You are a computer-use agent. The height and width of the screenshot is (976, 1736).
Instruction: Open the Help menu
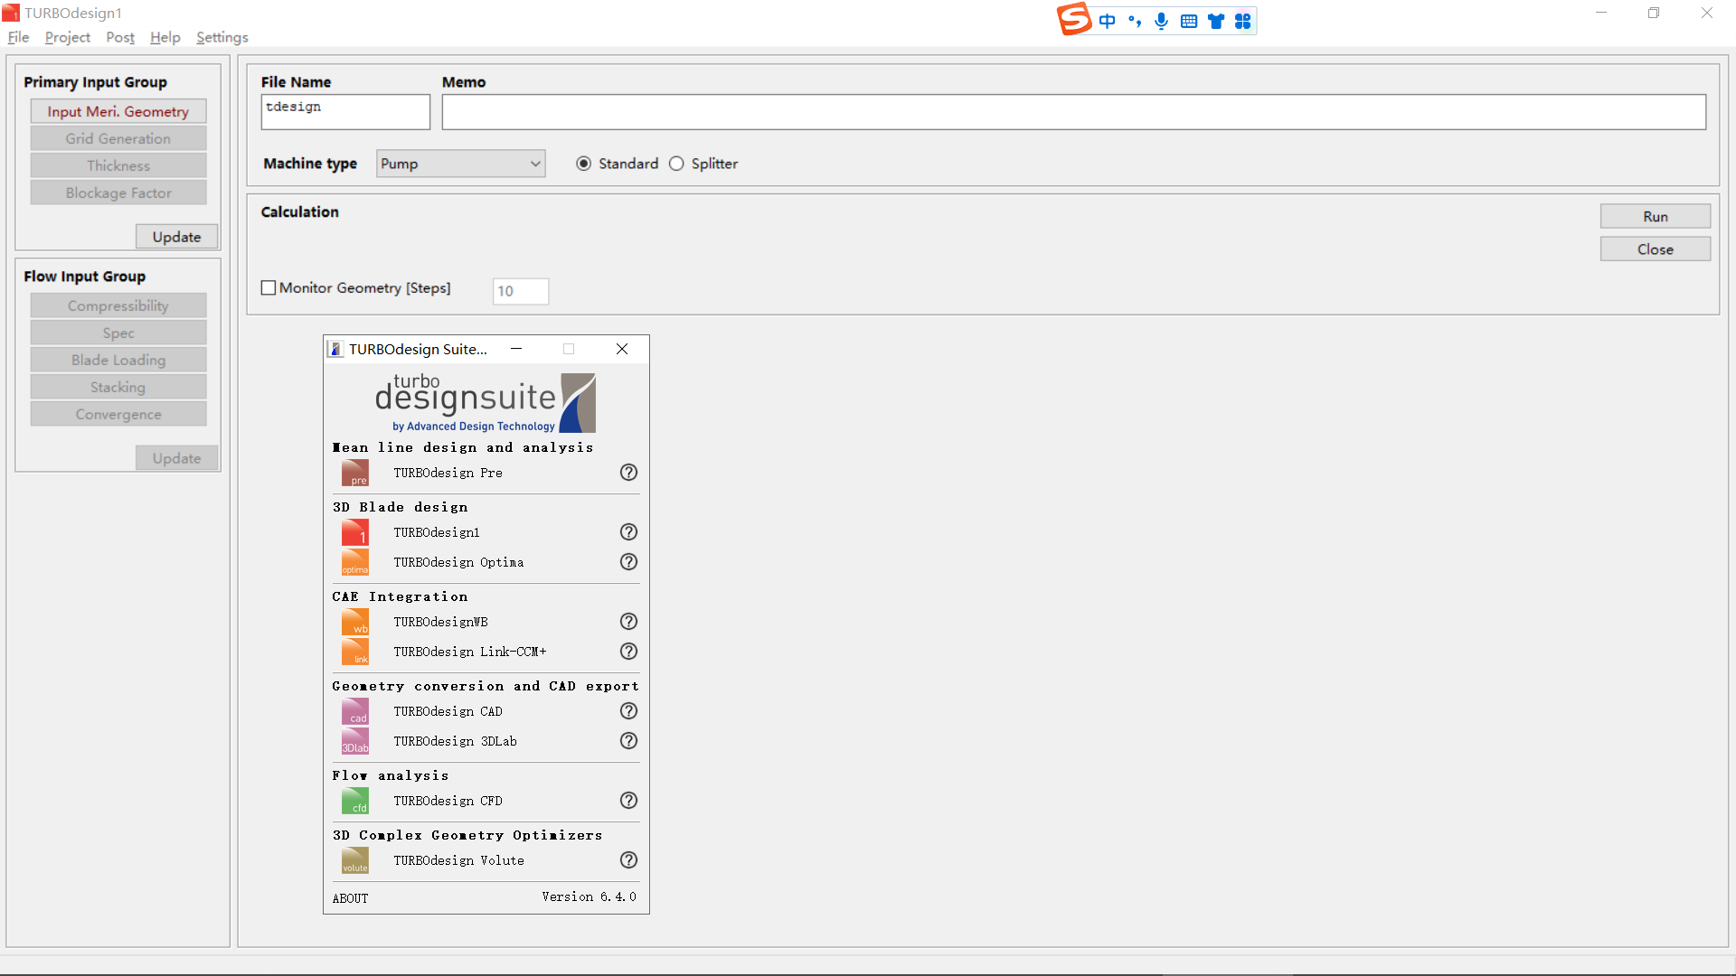point(165,37)
